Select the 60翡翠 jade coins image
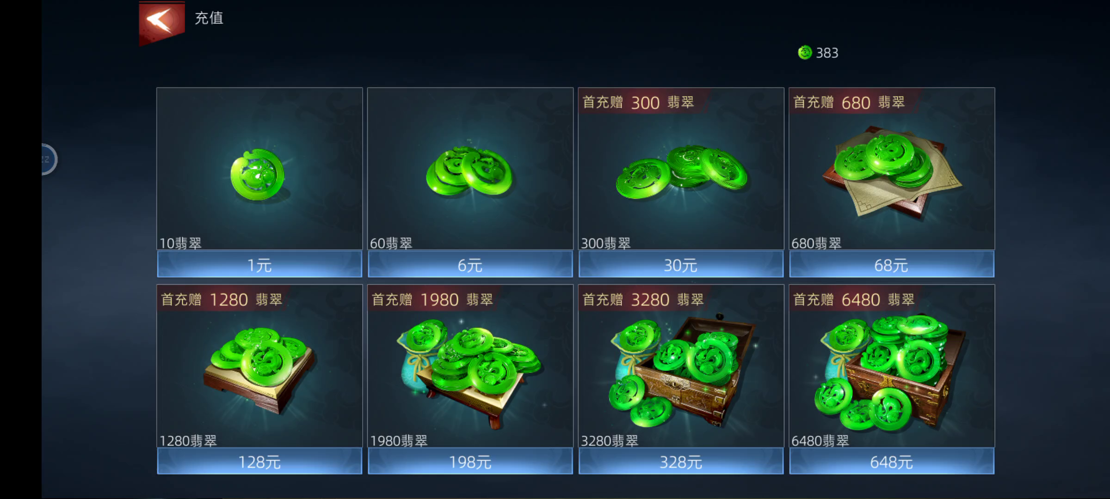This screenshot has width=1110, height=499. (469, 171)
